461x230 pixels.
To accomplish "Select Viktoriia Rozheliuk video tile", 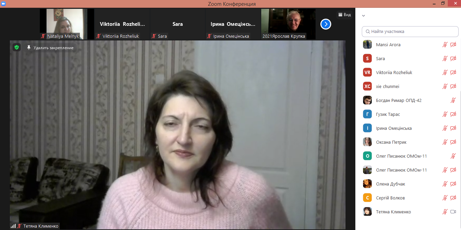I will [x=122, y=24].
